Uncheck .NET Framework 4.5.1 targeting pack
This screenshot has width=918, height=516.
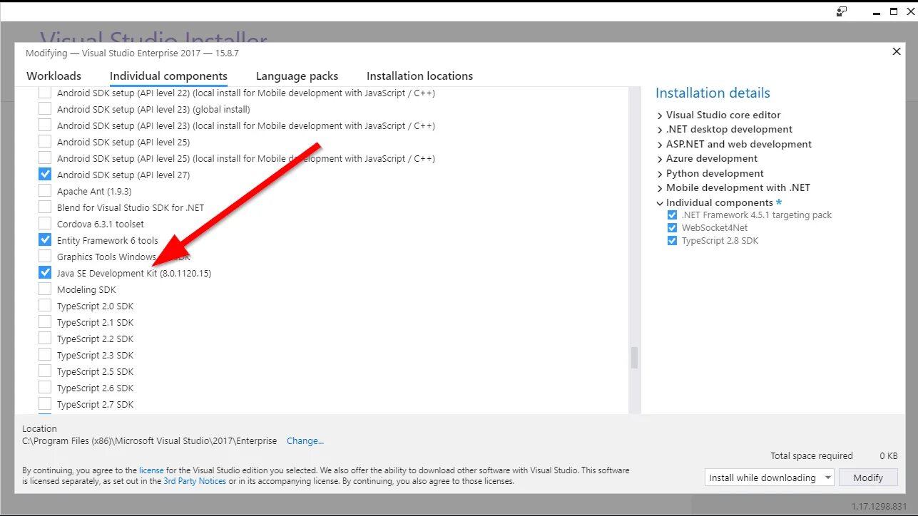(672, 215)
